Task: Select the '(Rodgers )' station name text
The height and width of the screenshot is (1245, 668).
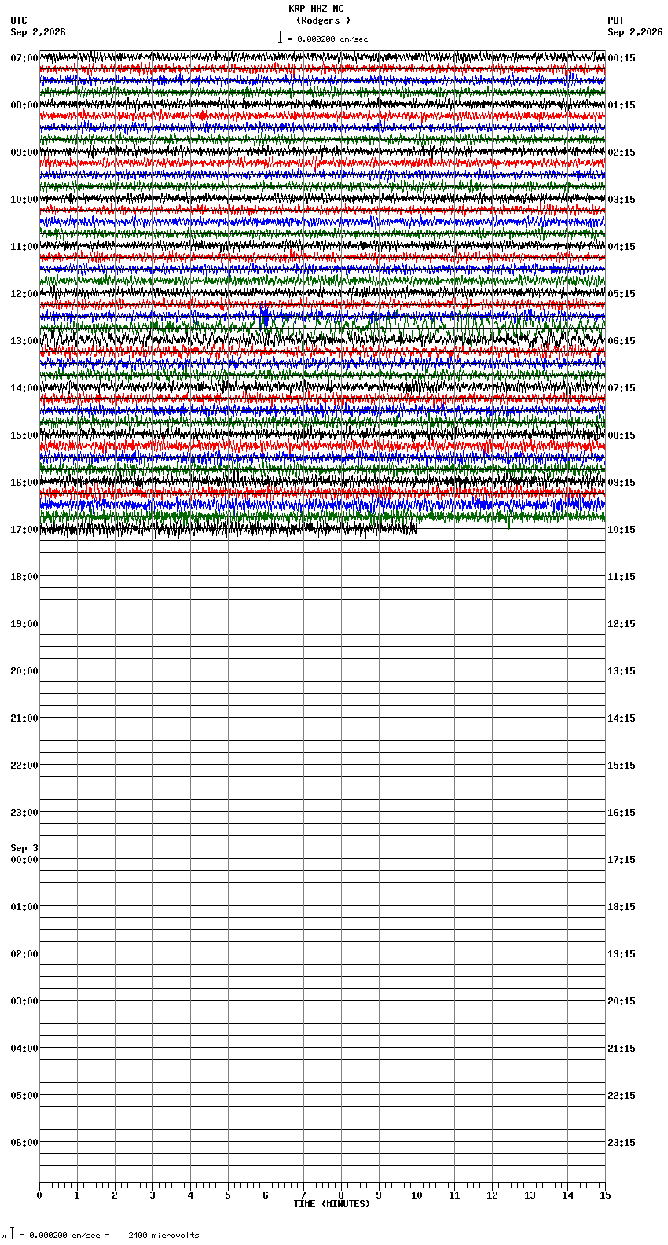Action: click(x=323, y=20)
